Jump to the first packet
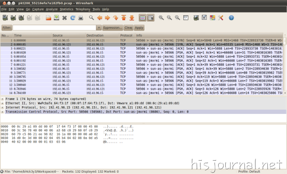Viewport: 287px width, 174px height. tap(124, 18)
